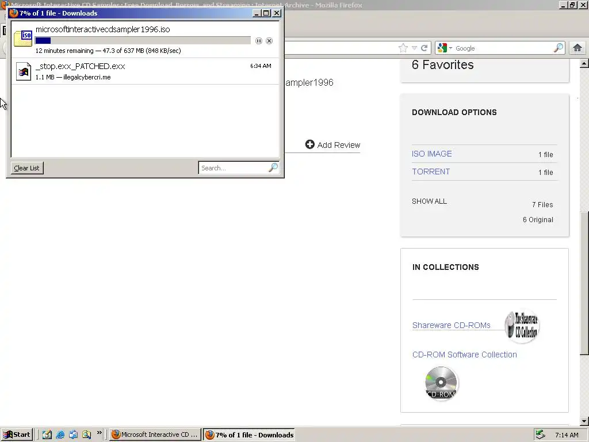
Task: Click SHOW ALL download options
Action: click(429, 201)
